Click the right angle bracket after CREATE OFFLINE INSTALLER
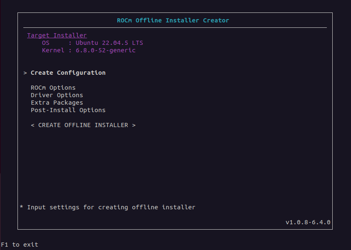Image resolution: width=351 pixels, height=250 pixels. [x=134, y=125]
